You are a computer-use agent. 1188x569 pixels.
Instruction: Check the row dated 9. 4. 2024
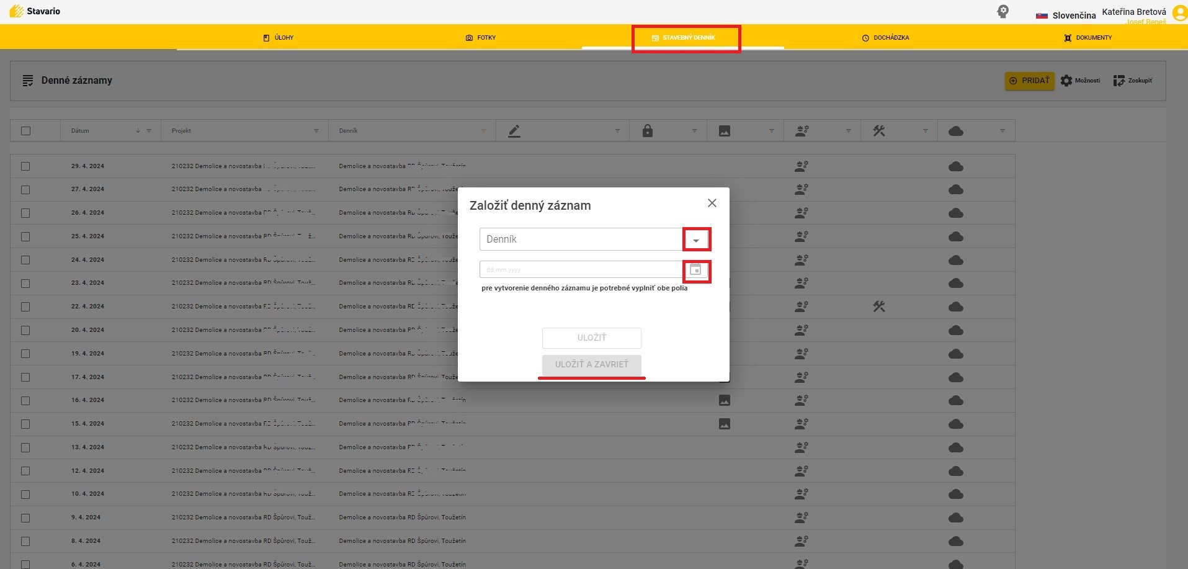point(25,517)
